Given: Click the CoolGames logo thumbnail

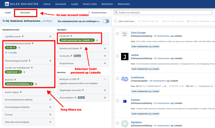Looking at the screenshot, I should tap(125, 79).
